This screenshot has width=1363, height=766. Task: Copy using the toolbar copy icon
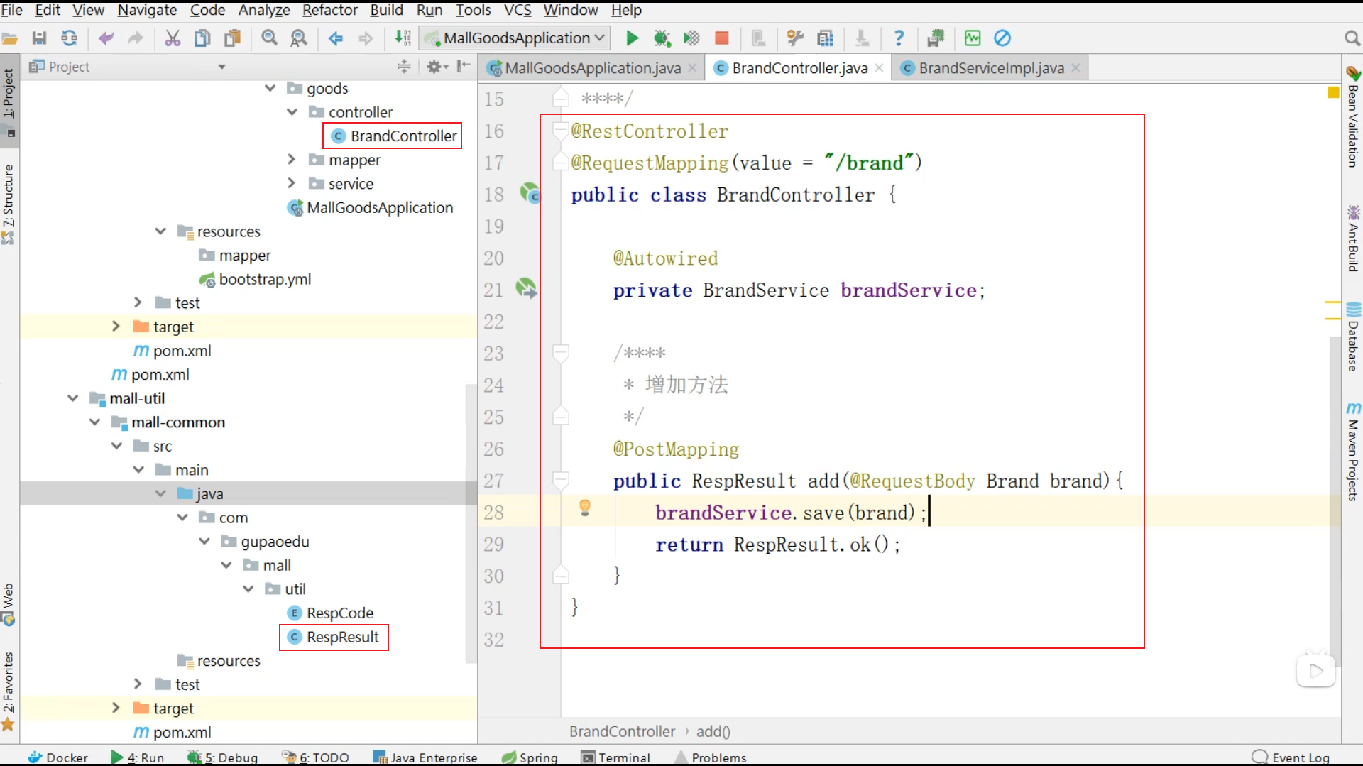[202, 38]
